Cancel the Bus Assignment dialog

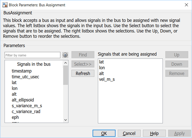129,133
